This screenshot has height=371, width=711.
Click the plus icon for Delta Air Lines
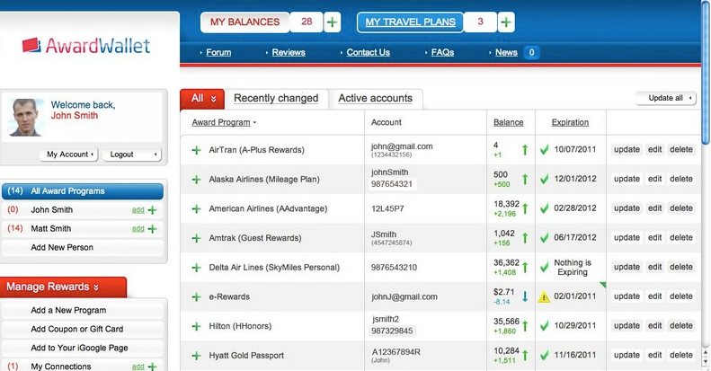point(196,268)
